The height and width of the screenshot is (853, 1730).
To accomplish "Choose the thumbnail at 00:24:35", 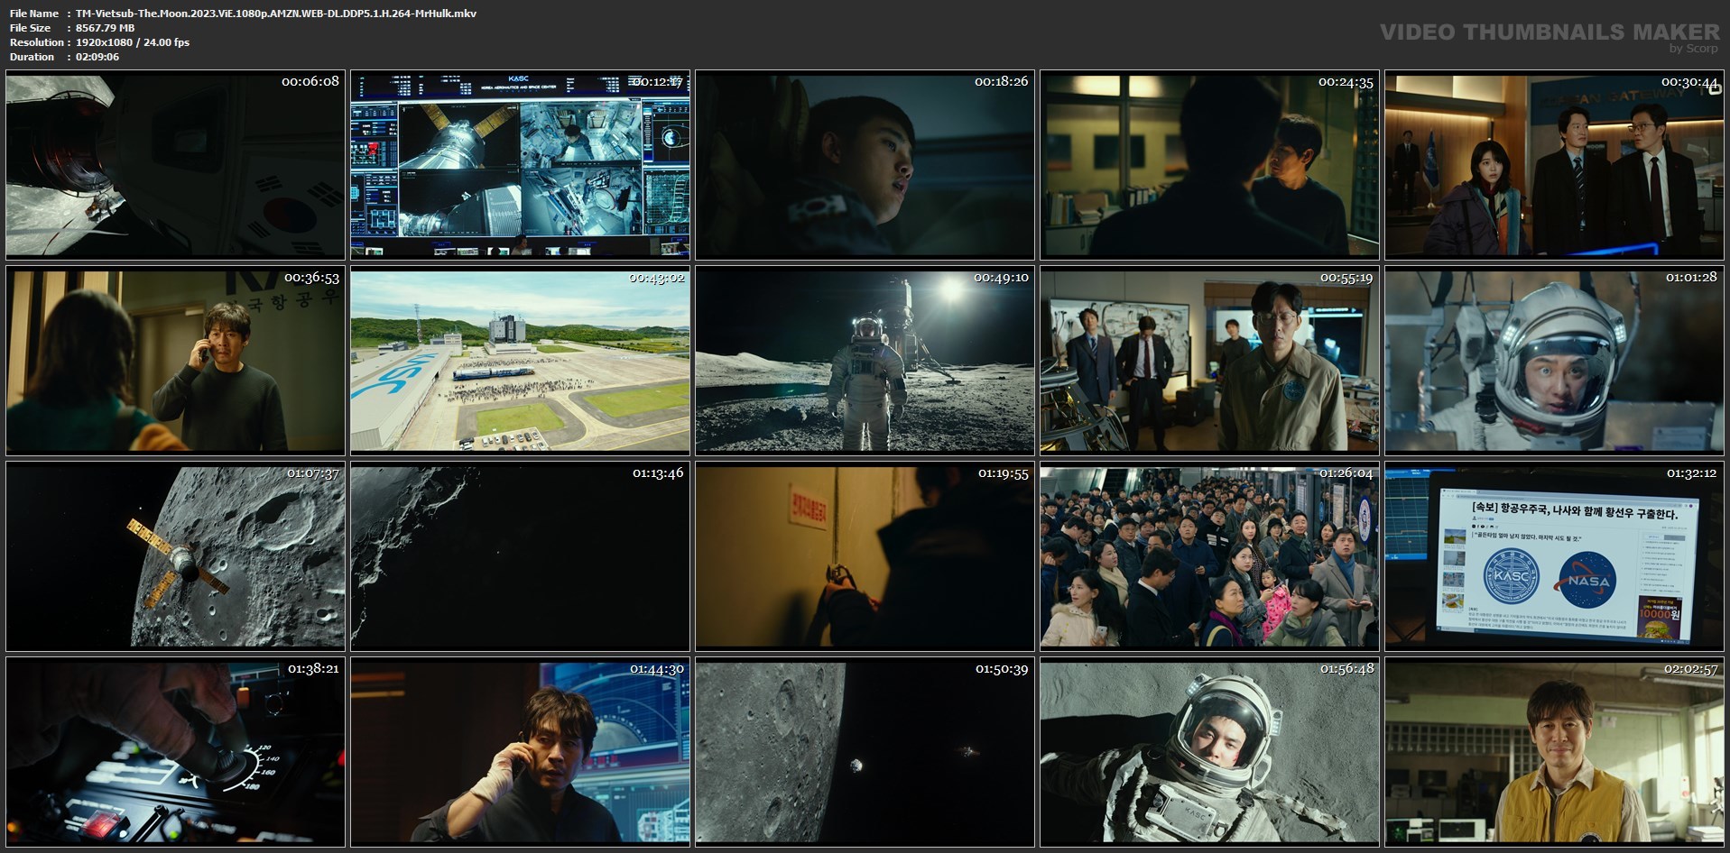I will [1209, 164].
